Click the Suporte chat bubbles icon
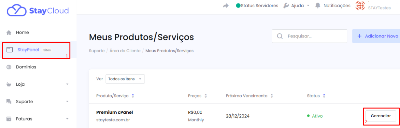The width and height of the screenshot is (400, 128). [x=9, y=102]
